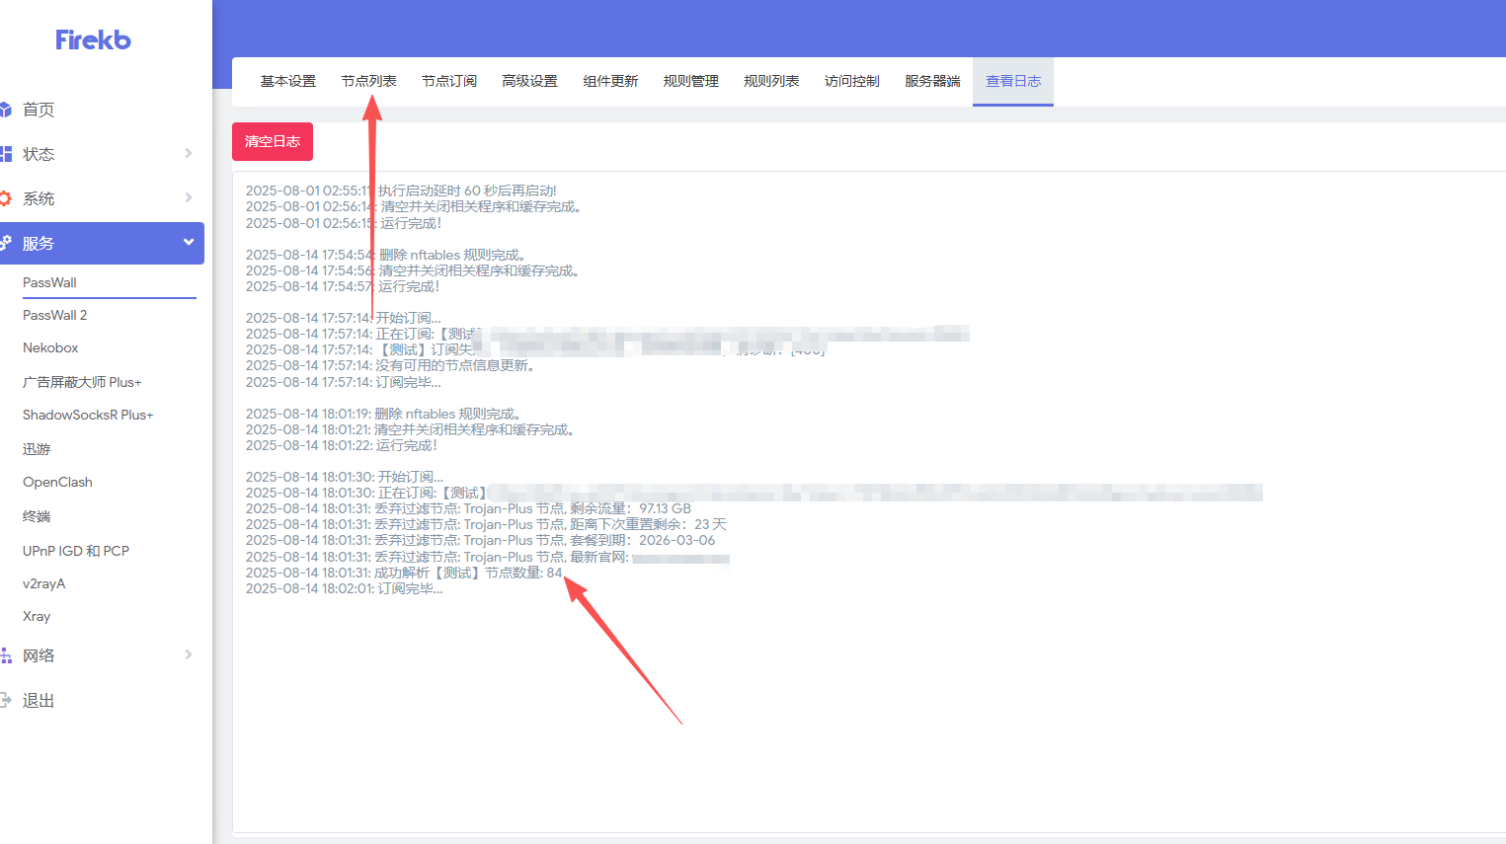Click the cogs icon beside 服务

pyautogui.click(x=5, y=243)
